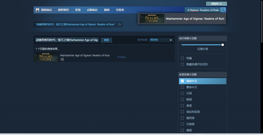Click the 即将推出 release text

coord(122,57)
